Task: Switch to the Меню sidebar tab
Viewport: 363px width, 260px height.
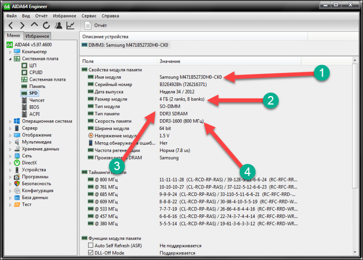Action: coord(14,35)
